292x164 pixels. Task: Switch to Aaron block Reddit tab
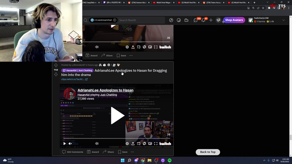point(139,3)
